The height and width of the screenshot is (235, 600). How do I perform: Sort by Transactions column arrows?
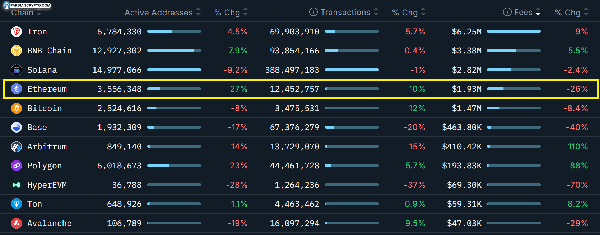pos(376,12)
